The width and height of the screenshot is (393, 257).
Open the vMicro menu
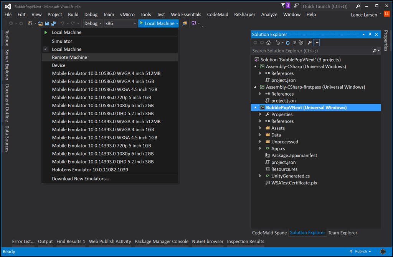[127, 15]
